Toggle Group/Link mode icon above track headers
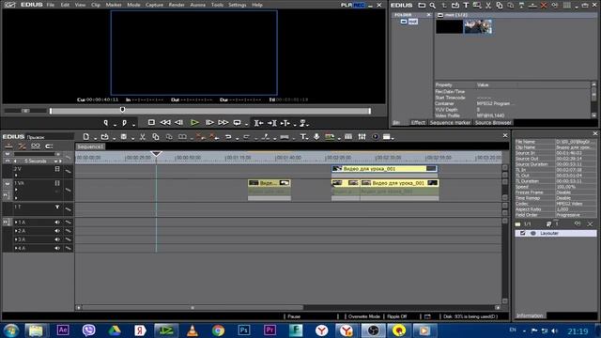601x338 pixels. click(x=36, y=146)
